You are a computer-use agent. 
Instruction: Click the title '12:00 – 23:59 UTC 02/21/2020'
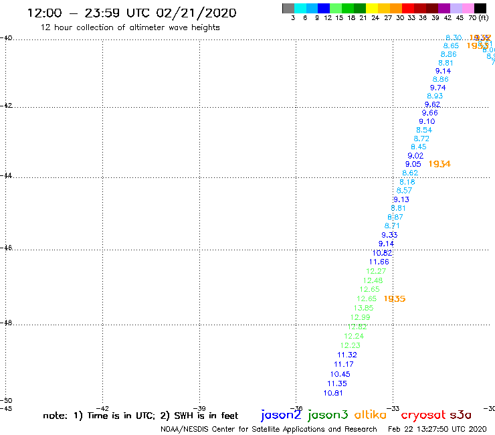coord(132,13)
